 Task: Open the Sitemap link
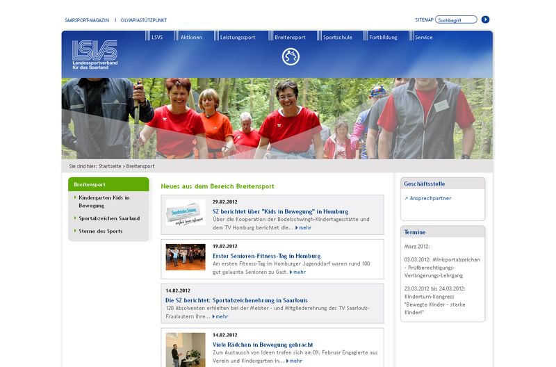(424, 19)
